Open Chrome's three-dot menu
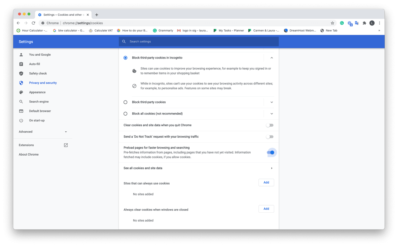 click(379, 23)
